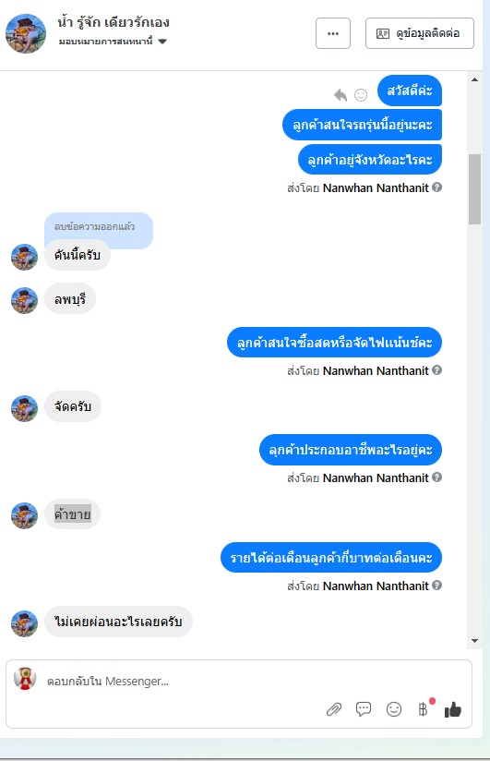This screenshot has width=490, height=761.
Task: Click the Baht payment request icon
Action: click(423, 709)
